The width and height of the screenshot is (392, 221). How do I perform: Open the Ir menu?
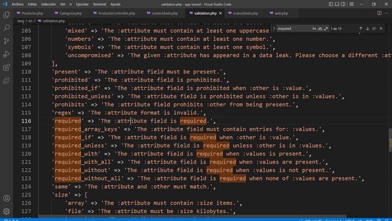[71, 4]
